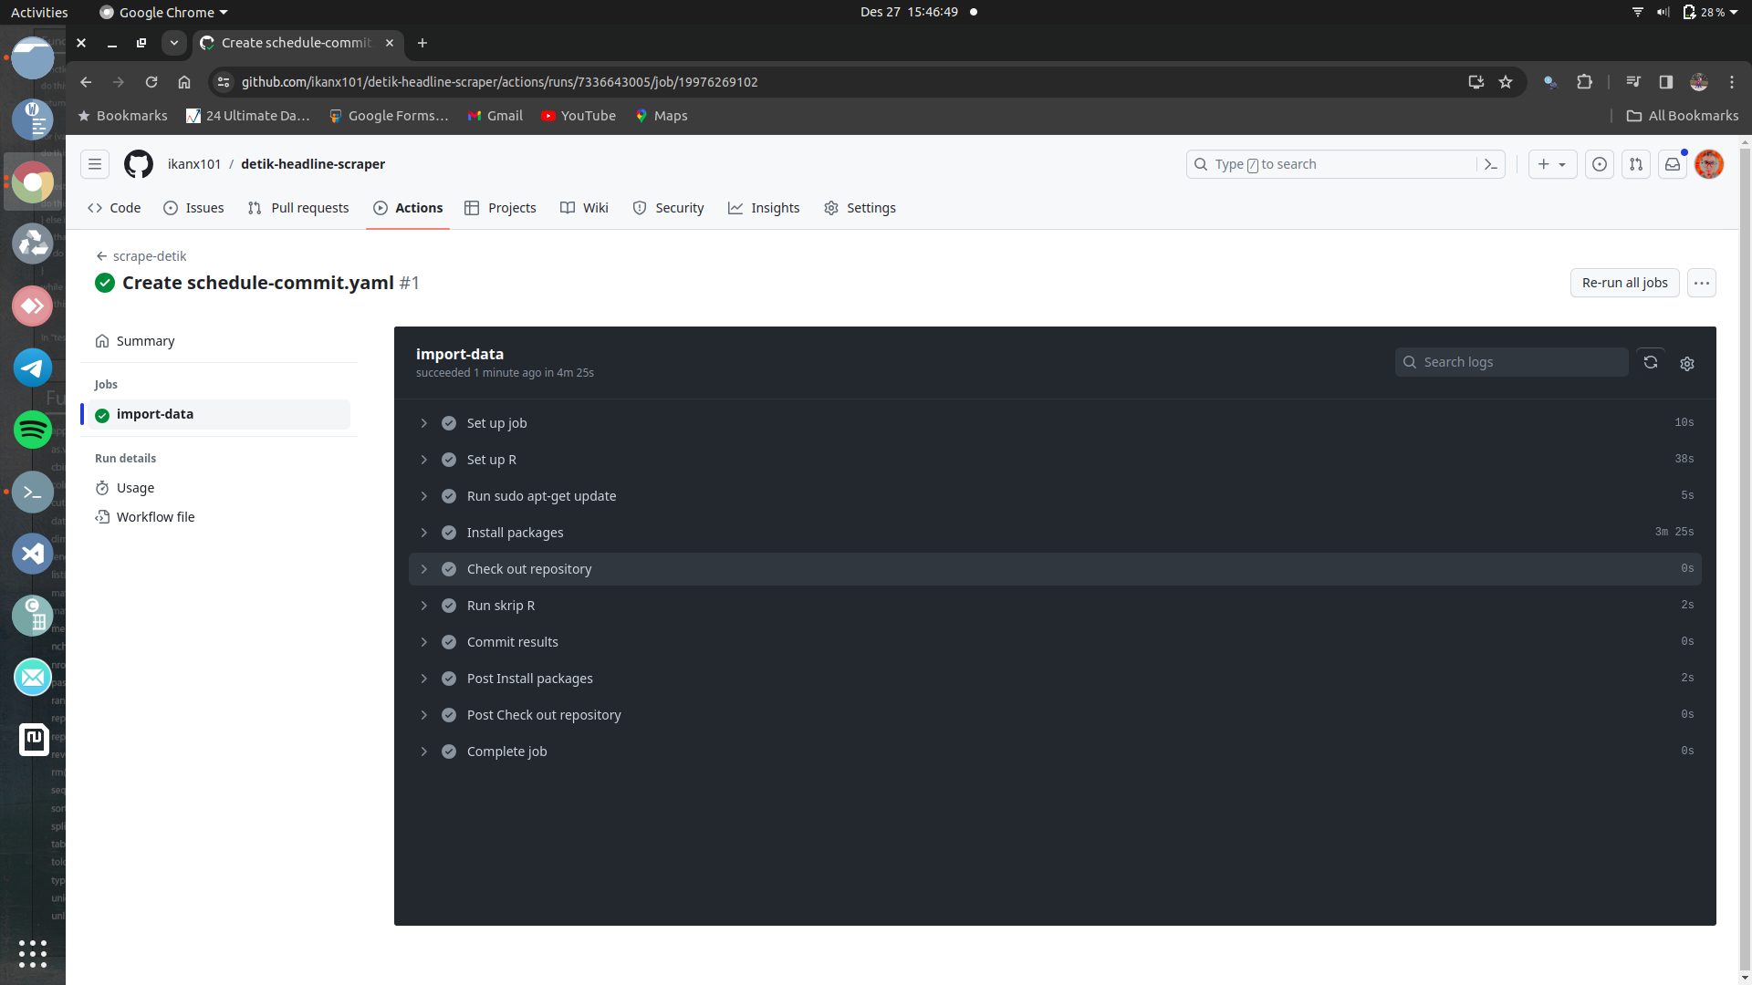Expand the Install packages step
Viewport: 1752px width, 985px height.
(424, 532)
